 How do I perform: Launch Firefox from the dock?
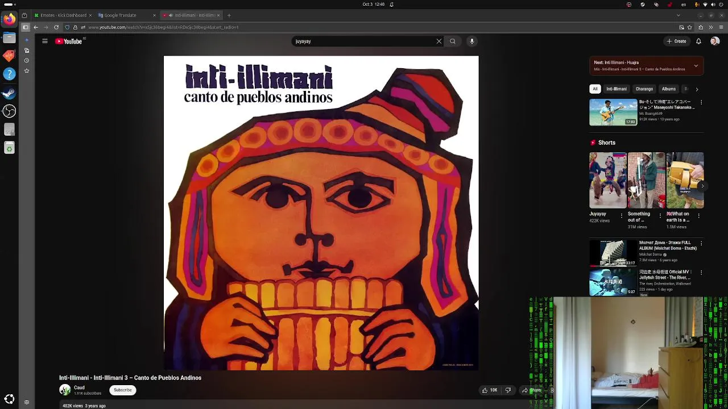pyautogui.click(x=9, y=19)
